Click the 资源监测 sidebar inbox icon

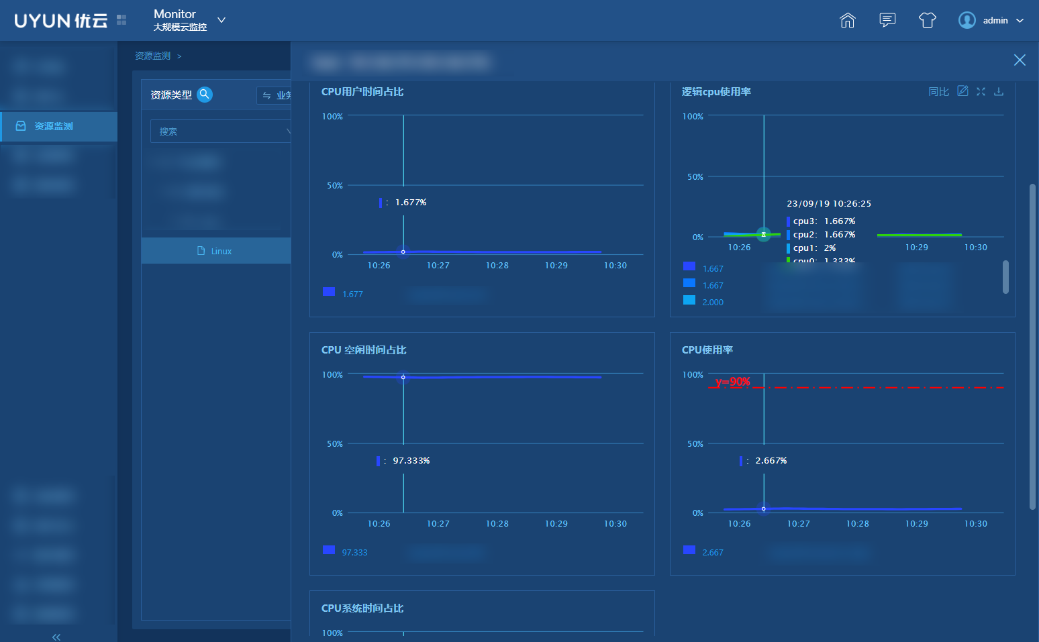(x=21, y=126)
